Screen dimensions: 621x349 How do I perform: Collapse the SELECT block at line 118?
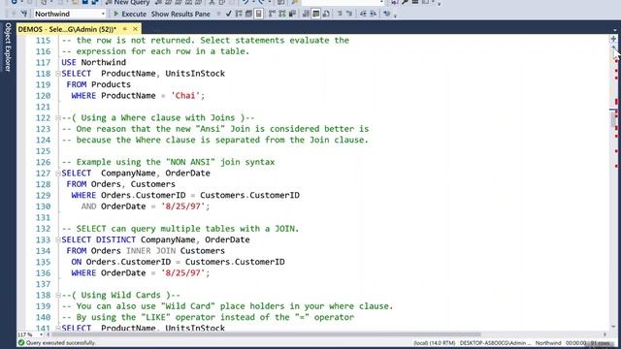(x=58, y=74)
